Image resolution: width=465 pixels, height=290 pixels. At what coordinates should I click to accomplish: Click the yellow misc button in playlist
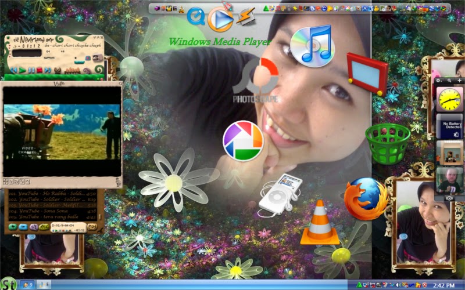(44, 227)
